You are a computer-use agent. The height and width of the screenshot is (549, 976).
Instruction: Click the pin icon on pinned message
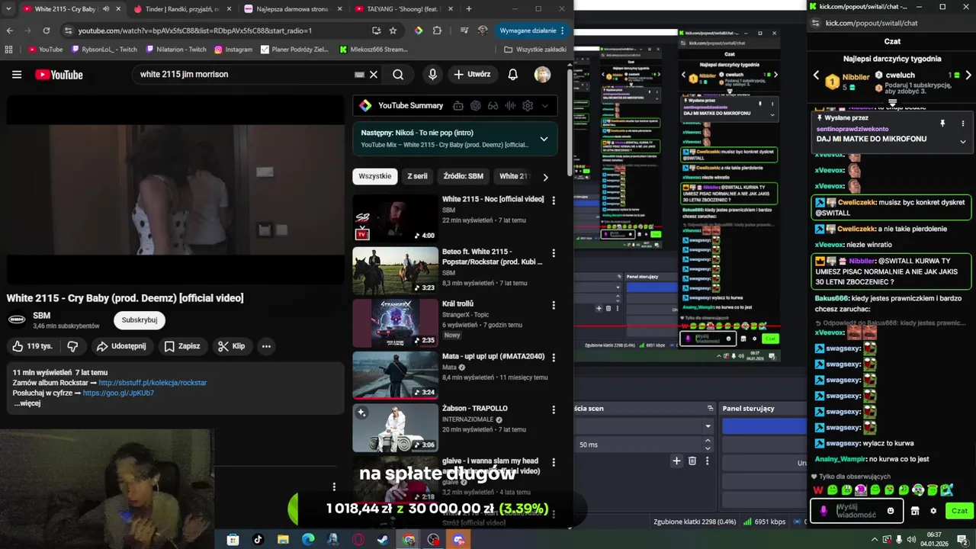pyautogui.click(x=942, y=123)
